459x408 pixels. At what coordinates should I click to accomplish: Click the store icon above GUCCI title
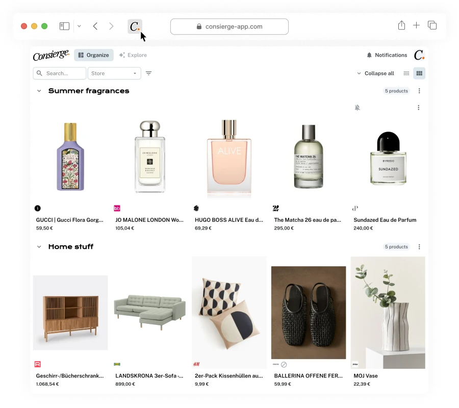[37, 208]
